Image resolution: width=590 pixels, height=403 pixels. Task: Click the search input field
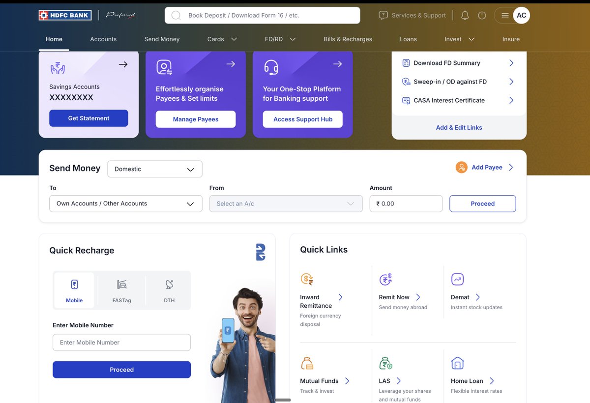pyautogui.click(x=263, y=15)
